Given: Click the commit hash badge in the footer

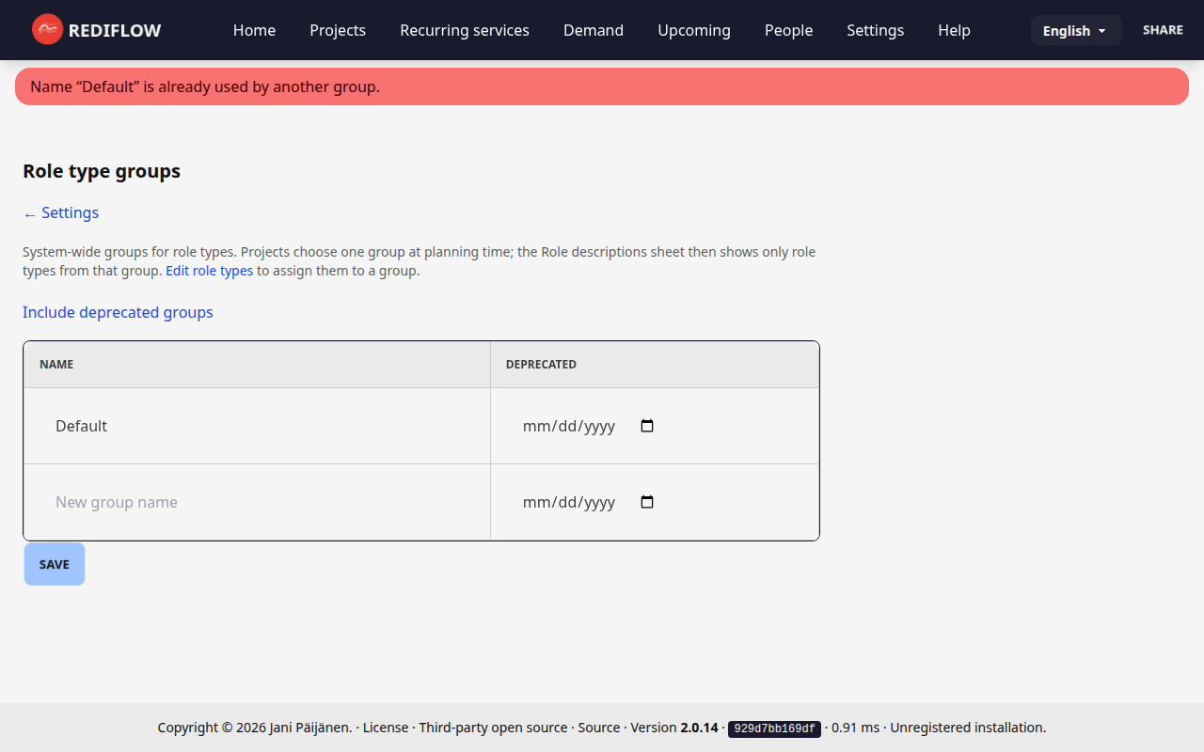Looking at the screenshot, I should [773, 728].
